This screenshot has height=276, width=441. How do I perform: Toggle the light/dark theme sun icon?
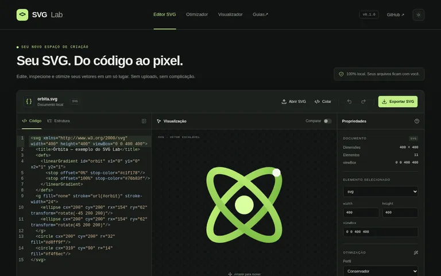click(418, 15)
